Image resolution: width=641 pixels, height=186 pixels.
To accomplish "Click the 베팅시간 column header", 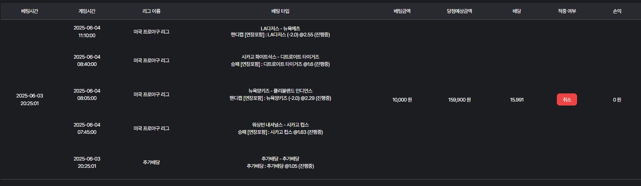I will tap(30, 11).
